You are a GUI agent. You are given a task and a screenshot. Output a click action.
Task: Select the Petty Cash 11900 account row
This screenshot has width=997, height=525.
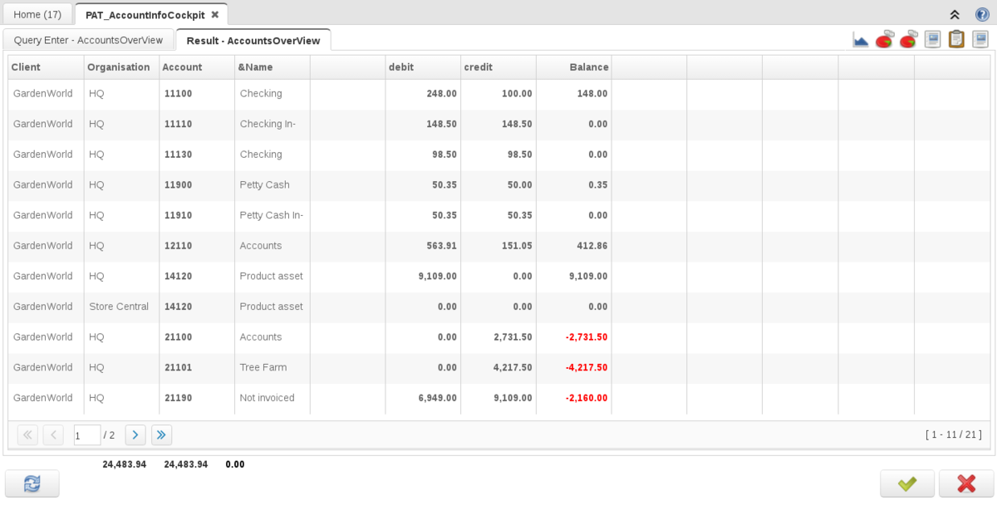coord(264,184)
